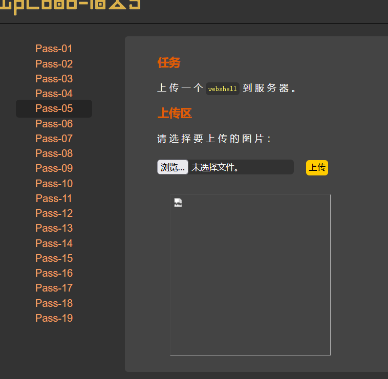Open the Pass-01 challenge
The height and width of the screenshot is (379, 388).
[54, 49]
